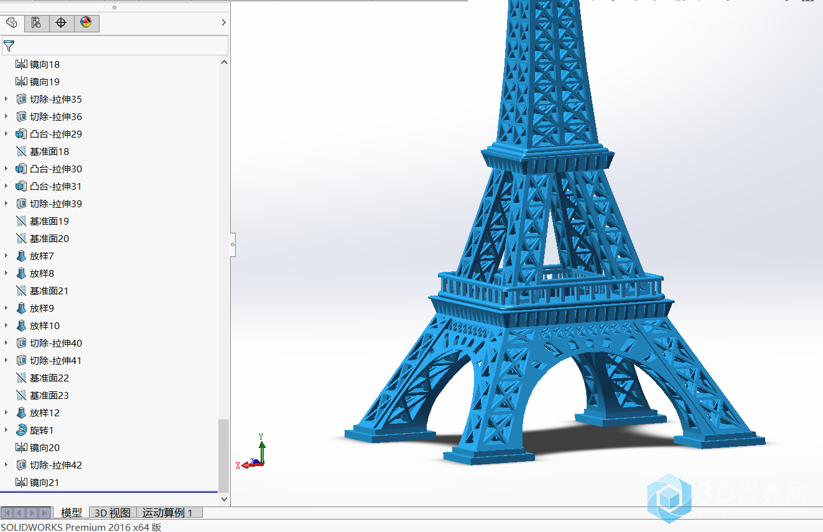823x532 pixels.
Task: Select the 旋转1 revolve icon
Action: tap(22, 430)
